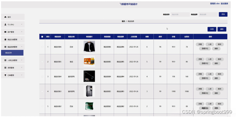Collapse the 商品信息管理 chevron

(x=22, y=47)
